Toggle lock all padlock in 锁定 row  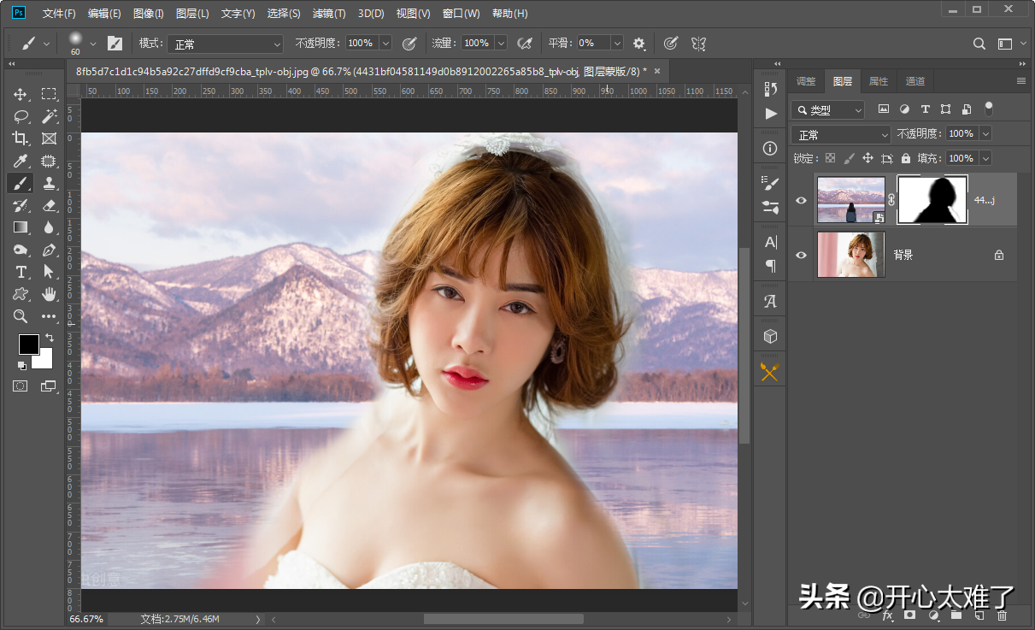[906, 158]
